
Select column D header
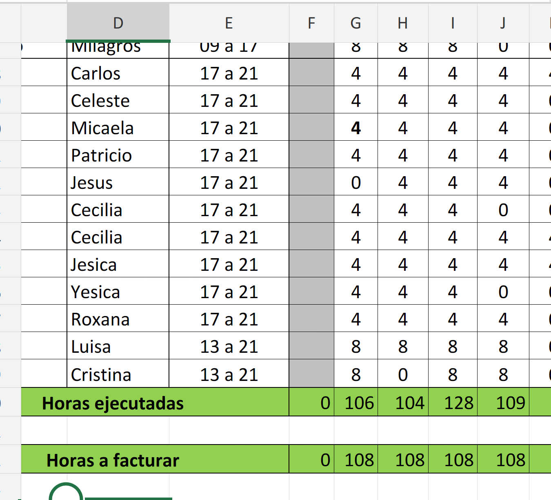[118, 23]
